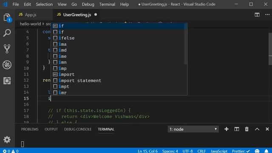This screenshot has width=272, height=153.
Task: Open the Go menu
Action: 74,4
